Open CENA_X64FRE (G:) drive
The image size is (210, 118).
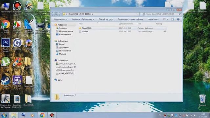pos(67,73)
